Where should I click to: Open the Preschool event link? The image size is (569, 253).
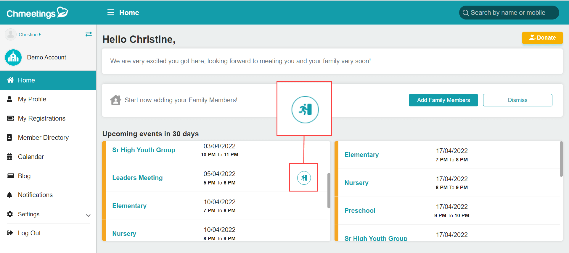pos(360,210)
